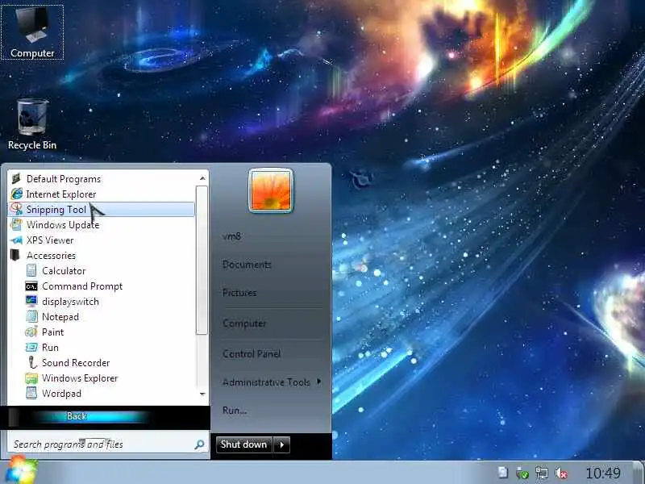Screen dimensions: 645x484
Task: Go Back to the pinned programs view
Action: pos(77,416)
